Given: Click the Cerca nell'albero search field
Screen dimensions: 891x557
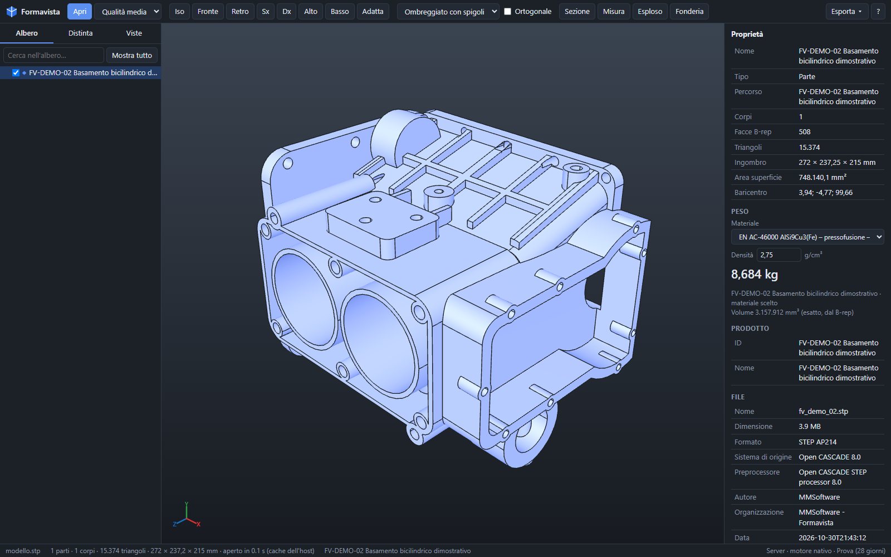Looking at the screenshot, I should tap(53, 55).
